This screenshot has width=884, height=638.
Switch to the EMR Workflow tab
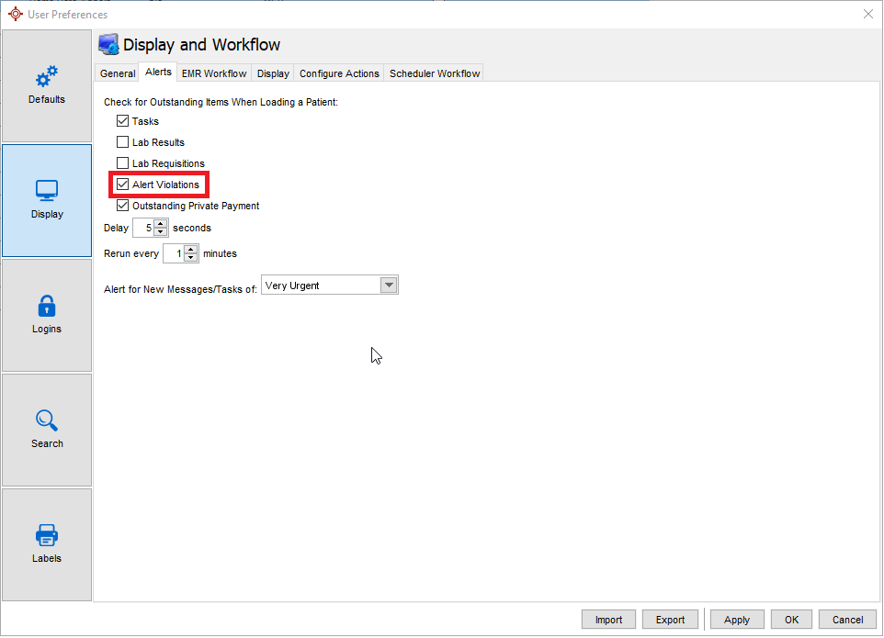point(214,73)
